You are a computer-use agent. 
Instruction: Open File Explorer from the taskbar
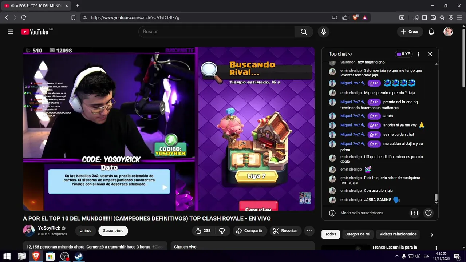pos(22,257)
